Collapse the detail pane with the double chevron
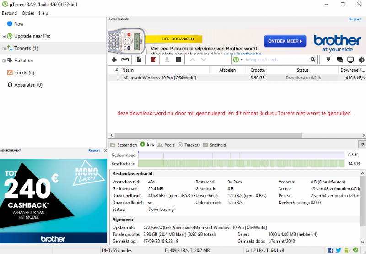Image resolution: width=366 pixels, height=254 pixels. (362, 144)
